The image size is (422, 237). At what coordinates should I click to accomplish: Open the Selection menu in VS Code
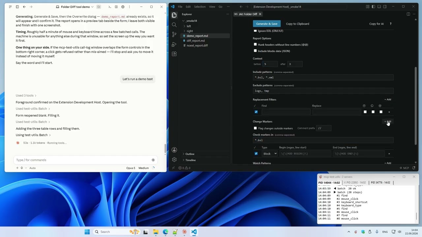pyautogui.click(x=199, y=7)
